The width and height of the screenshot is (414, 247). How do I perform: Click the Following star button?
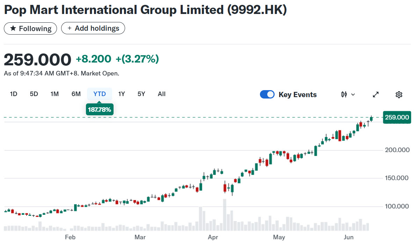click(30, 29)
